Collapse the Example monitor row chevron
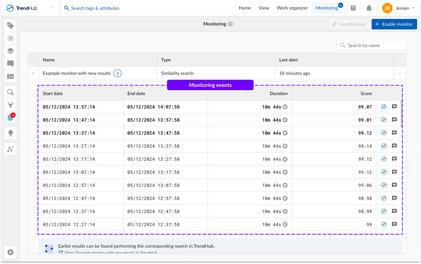Screen dimensions: 421x264 point(33,73)
